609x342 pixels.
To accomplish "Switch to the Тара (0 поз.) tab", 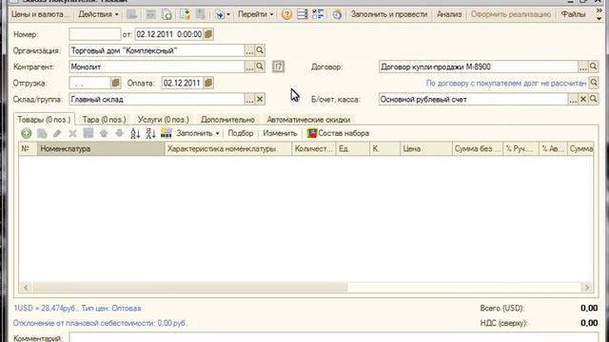I will click(x=104, y=120).
